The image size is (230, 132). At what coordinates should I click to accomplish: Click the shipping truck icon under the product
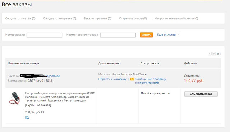(x=27, y=118)
